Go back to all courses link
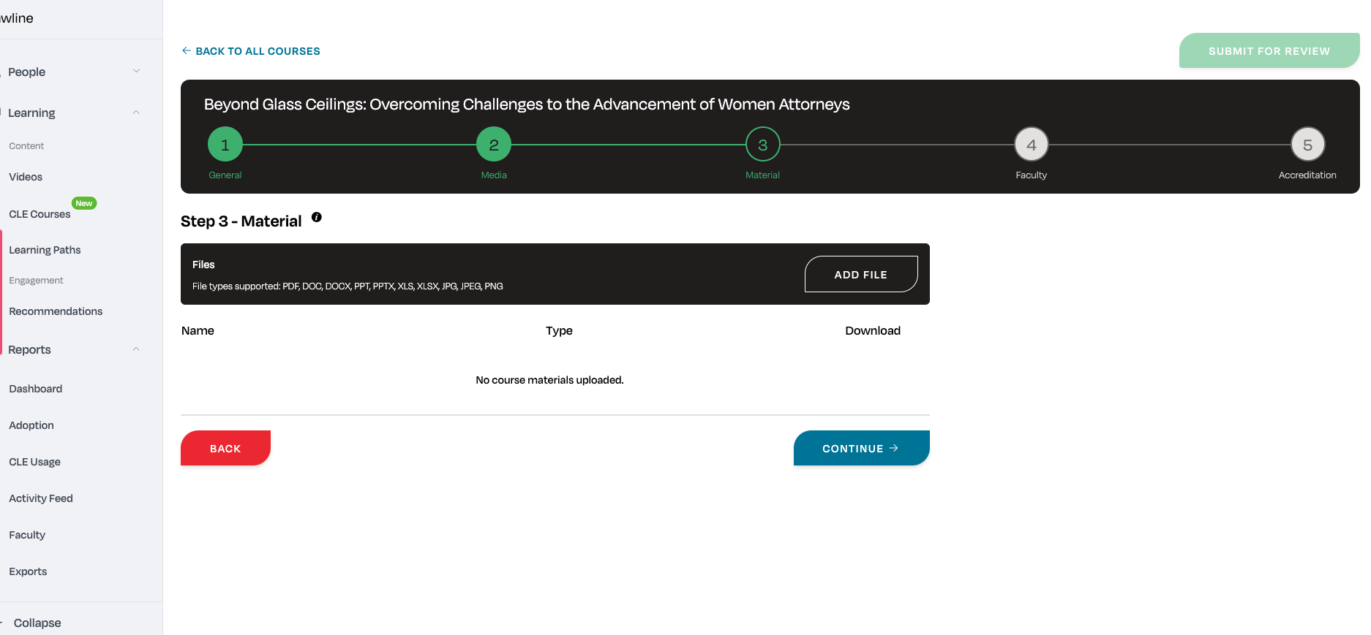Viewport: 1371px width, 635px height. [x=251, y=51]
